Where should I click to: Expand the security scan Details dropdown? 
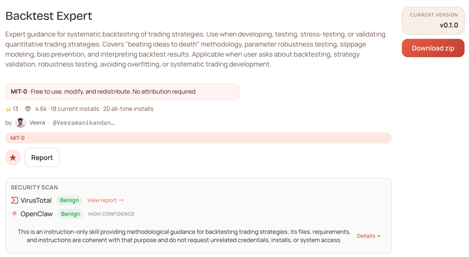click(x=368, y=236)
